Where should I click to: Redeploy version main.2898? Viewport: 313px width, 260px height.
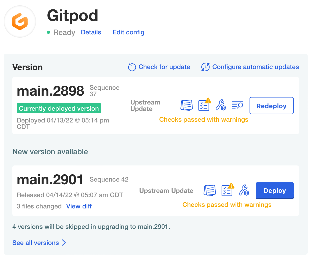[271, 106]
